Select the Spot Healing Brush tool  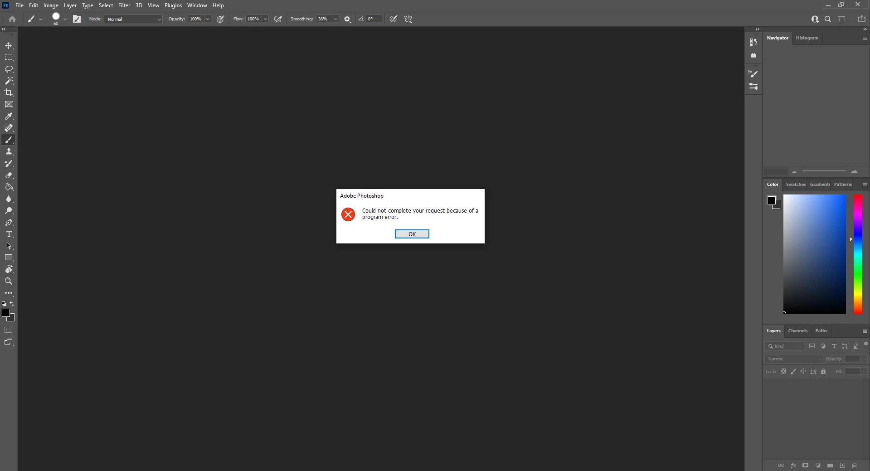(x=9, y=128)
